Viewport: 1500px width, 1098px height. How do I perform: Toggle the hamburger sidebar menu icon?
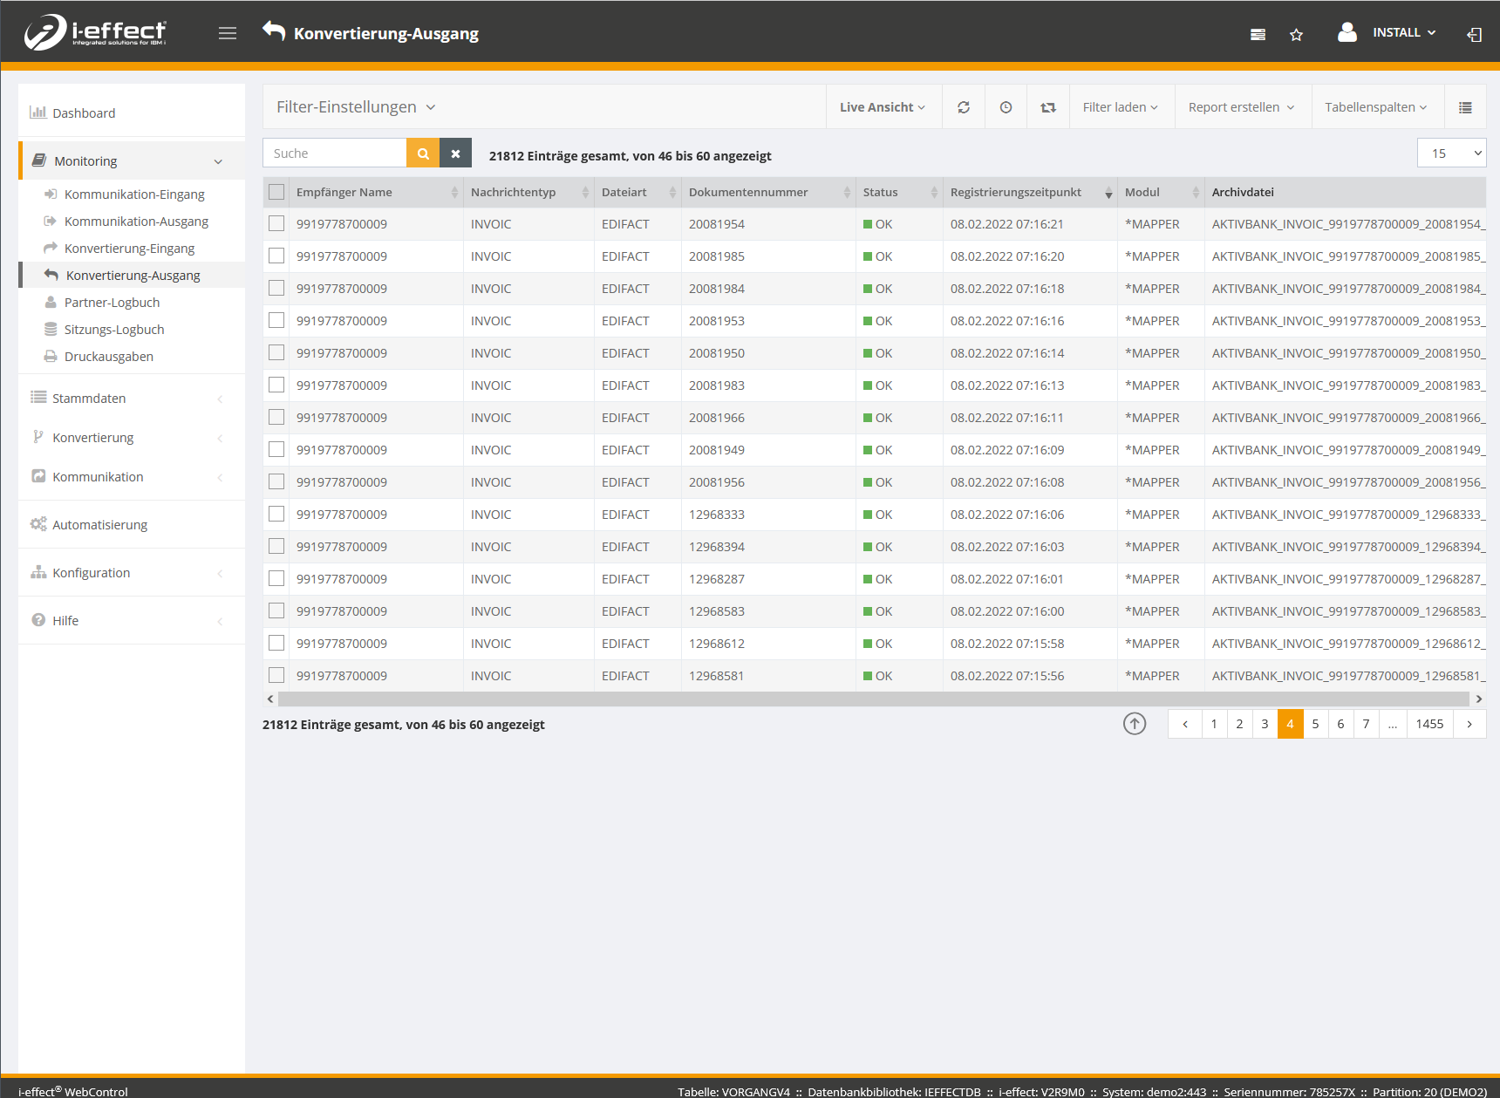pyautogui.click(x=228, y=33)
